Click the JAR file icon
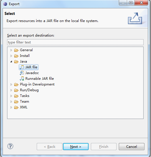 (22, 67)
